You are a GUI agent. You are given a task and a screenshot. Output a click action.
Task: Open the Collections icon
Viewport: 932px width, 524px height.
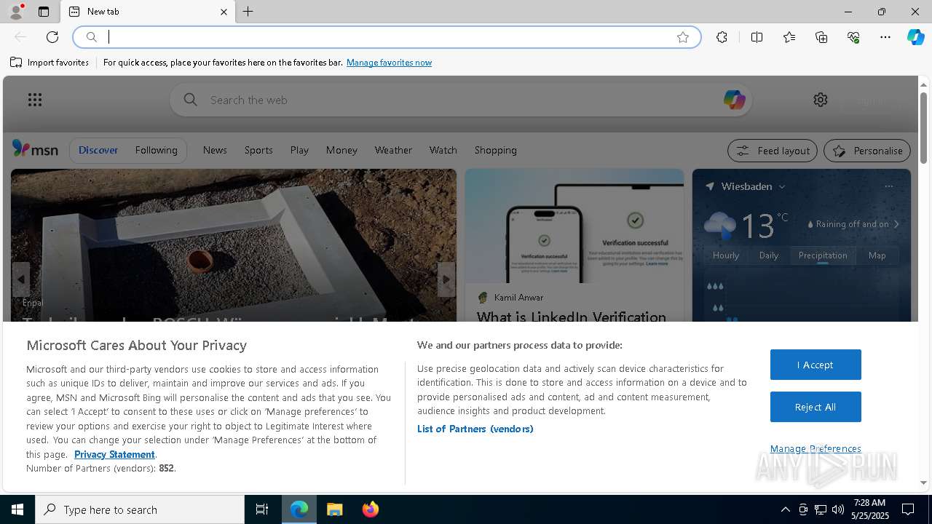821,37
